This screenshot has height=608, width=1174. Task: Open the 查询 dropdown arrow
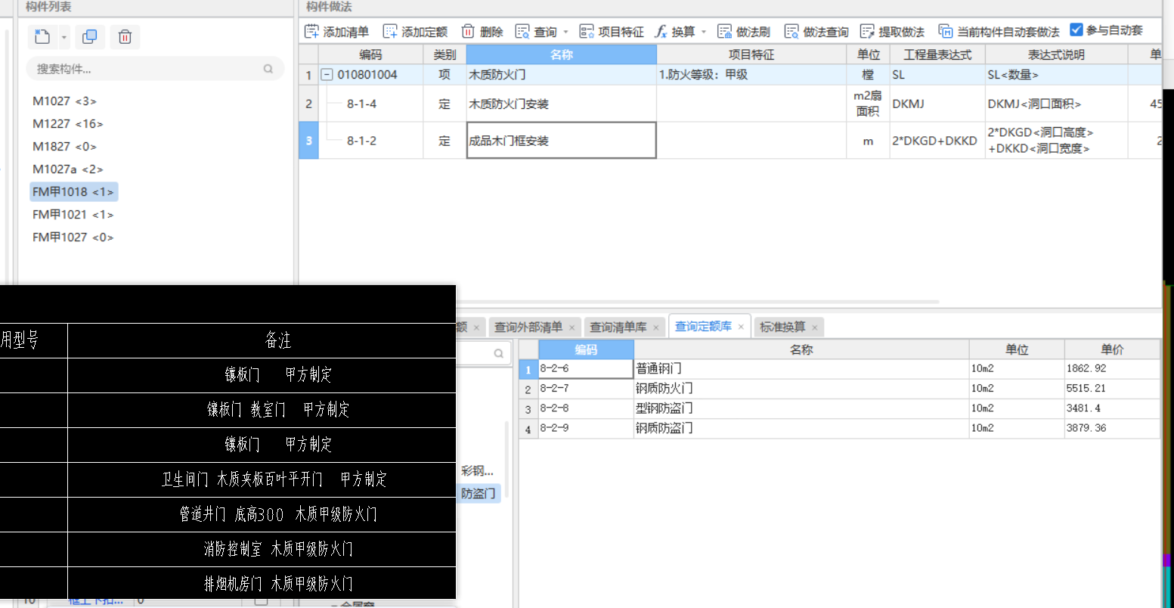[x=565, y=32]
